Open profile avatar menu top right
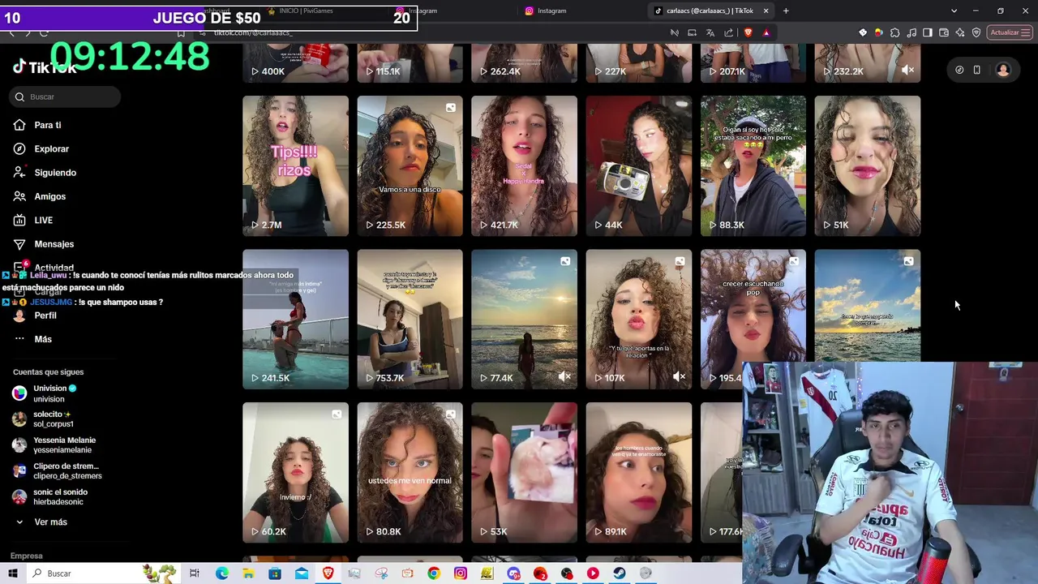This screenshot has width=1038, height=584. tap(1003, 70)
